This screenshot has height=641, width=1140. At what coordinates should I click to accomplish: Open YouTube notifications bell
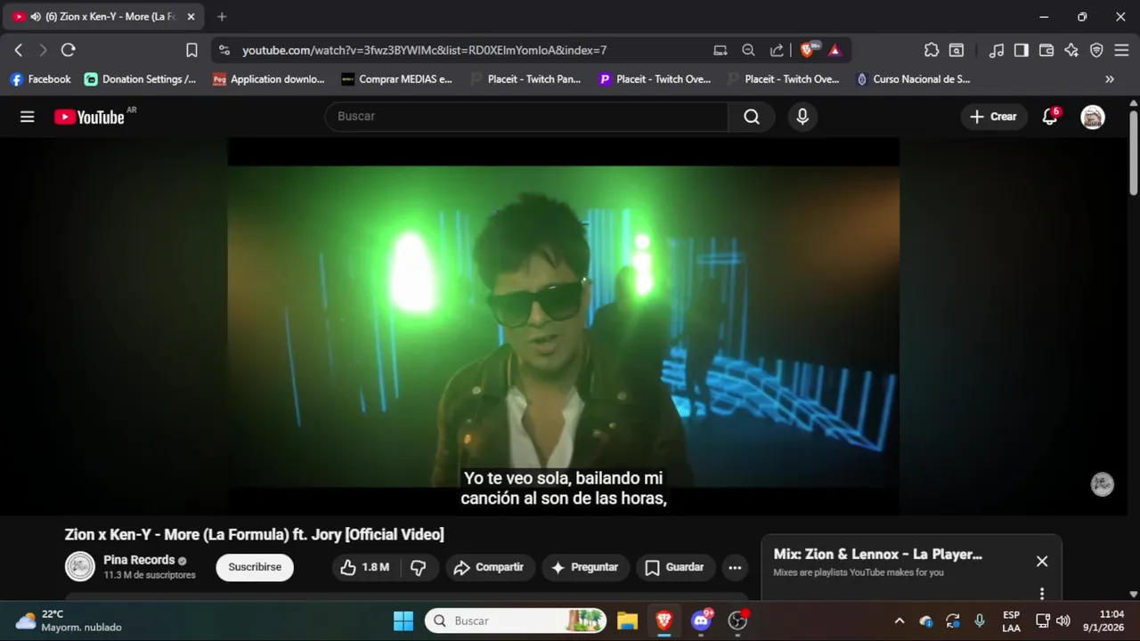point(1050,117)
